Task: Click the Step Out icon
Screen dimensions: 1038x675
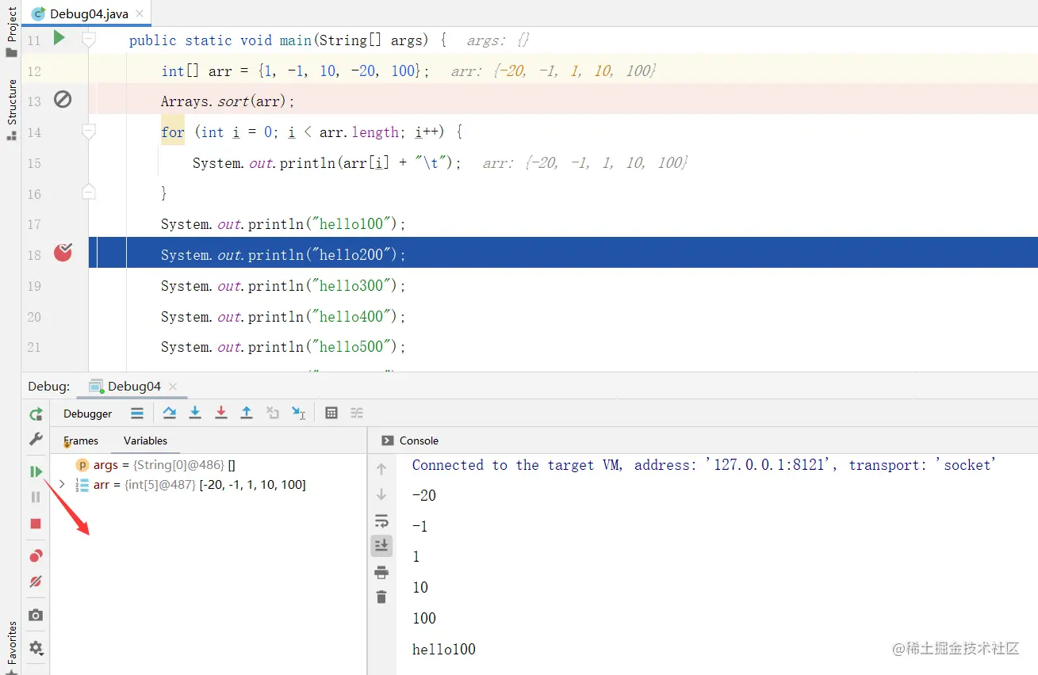Action: (247, 413)
